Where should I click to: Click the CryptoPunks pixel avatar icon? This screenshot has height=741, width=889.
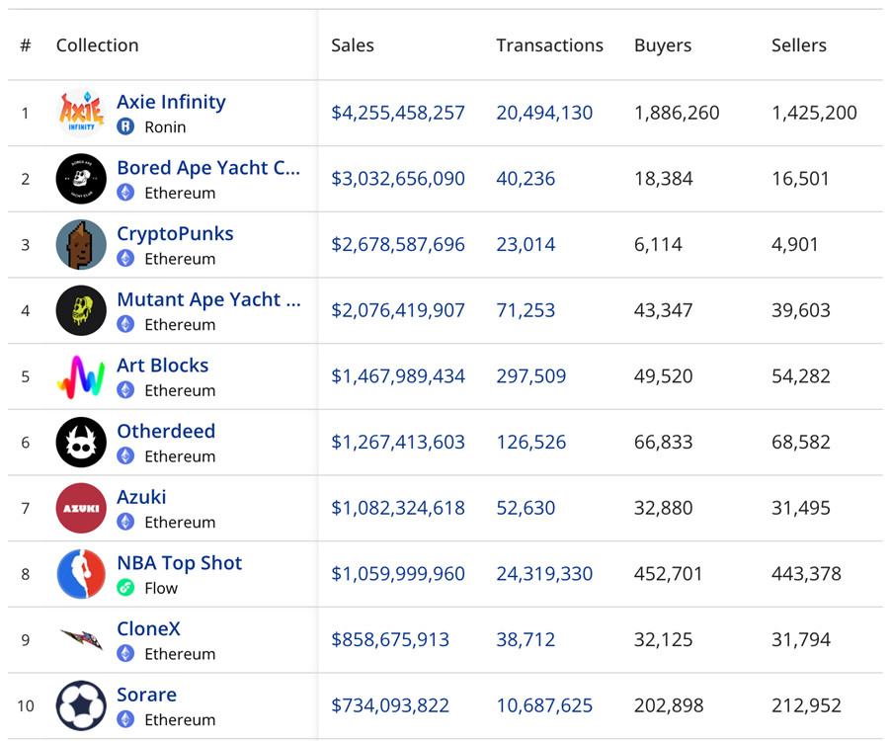(x=81, y=245)
